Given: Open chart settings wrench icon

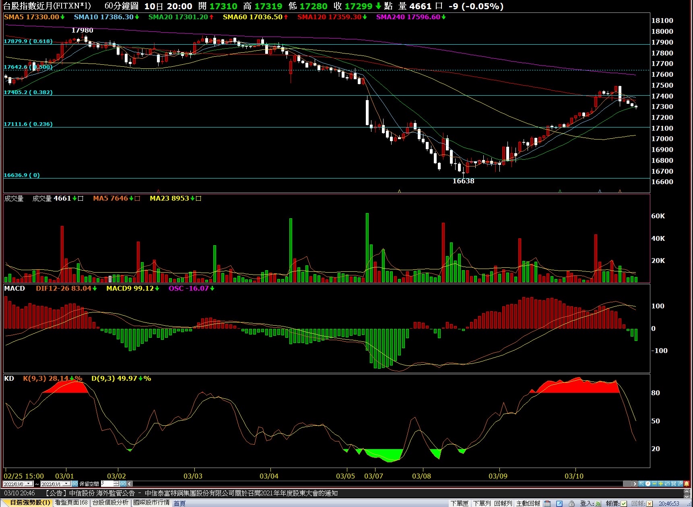Looking at the screenshot, I should click(680, 484).
